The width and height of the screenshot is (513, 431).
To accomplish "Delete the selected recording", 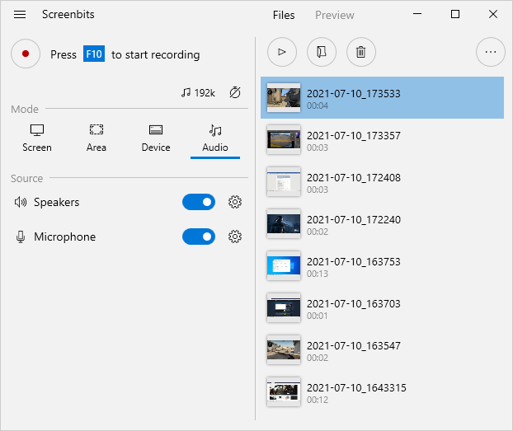I will (361, 52).
